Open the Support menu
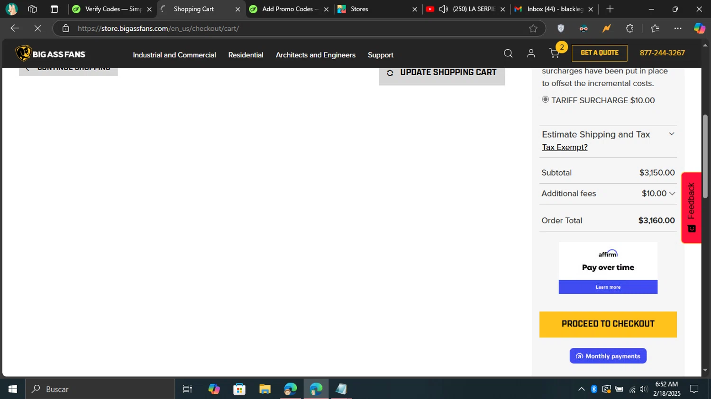 pyautogui.click(x=381, y=55)
